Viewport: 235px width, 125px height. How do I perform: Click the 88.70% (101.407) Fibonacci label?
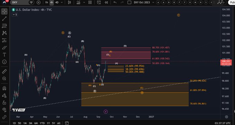pos(161,48)
